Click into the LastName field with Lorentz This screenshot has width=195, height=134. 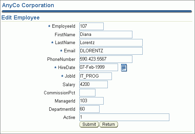tap(111, 43)
